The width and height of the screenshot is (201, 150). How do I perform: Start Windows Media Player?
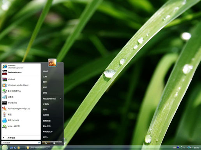[x=21, y=85]
